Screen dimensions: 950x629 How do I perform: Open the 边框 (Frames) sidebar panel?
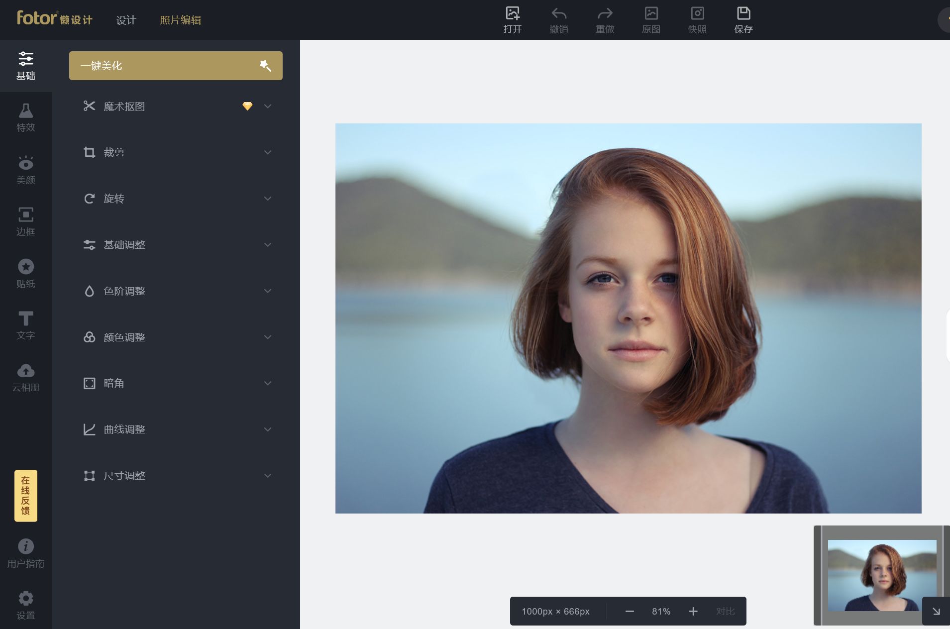26,221
